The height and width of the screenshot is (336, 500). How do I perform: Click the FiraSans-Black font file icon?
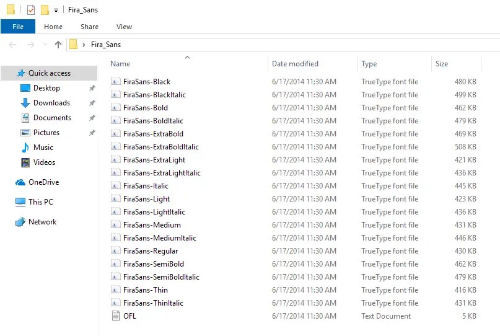pos(115,81)
